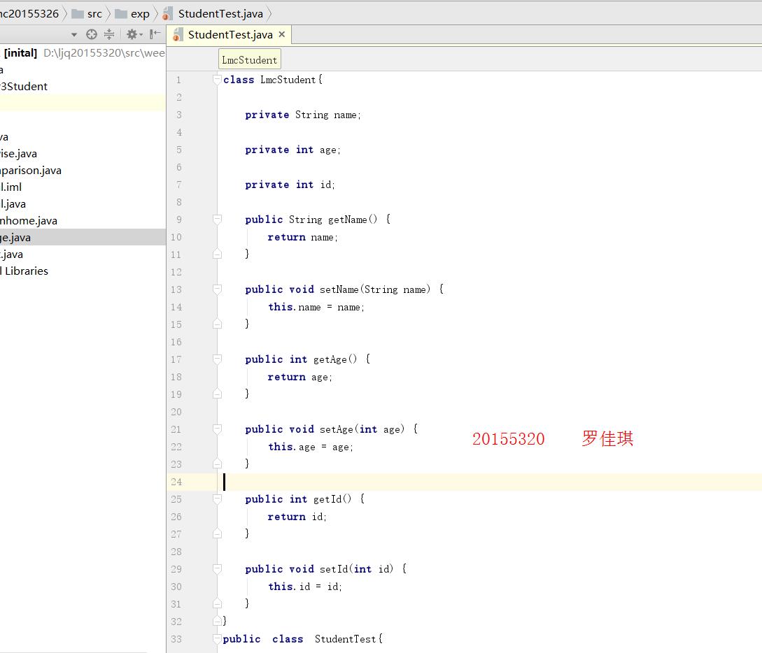This screenshot has height=653, width=762.
Task: Collapse the setName method fold marker
Action: pyautogui.click(x=217, y=289)
